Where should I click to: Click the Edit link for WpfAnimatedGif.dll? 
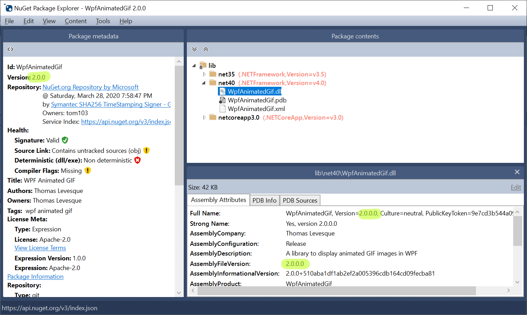click(x=516, y=187)
